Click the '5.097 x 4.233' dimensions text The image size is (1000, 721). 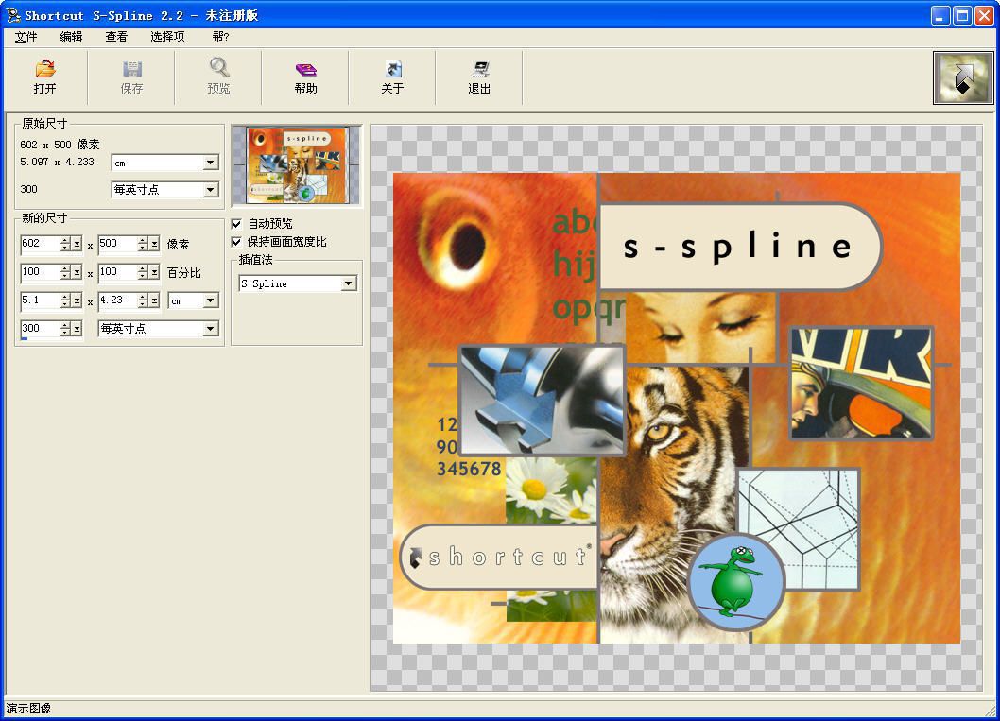[x=58, y=162]
